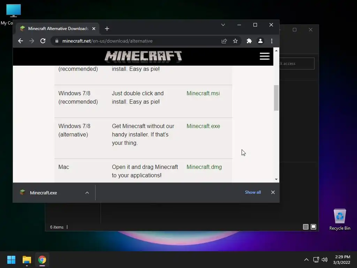This screenshot has width=357, height=268.
Task: Close the File Explorer window behind Chrome
Action: click(311, 30)
